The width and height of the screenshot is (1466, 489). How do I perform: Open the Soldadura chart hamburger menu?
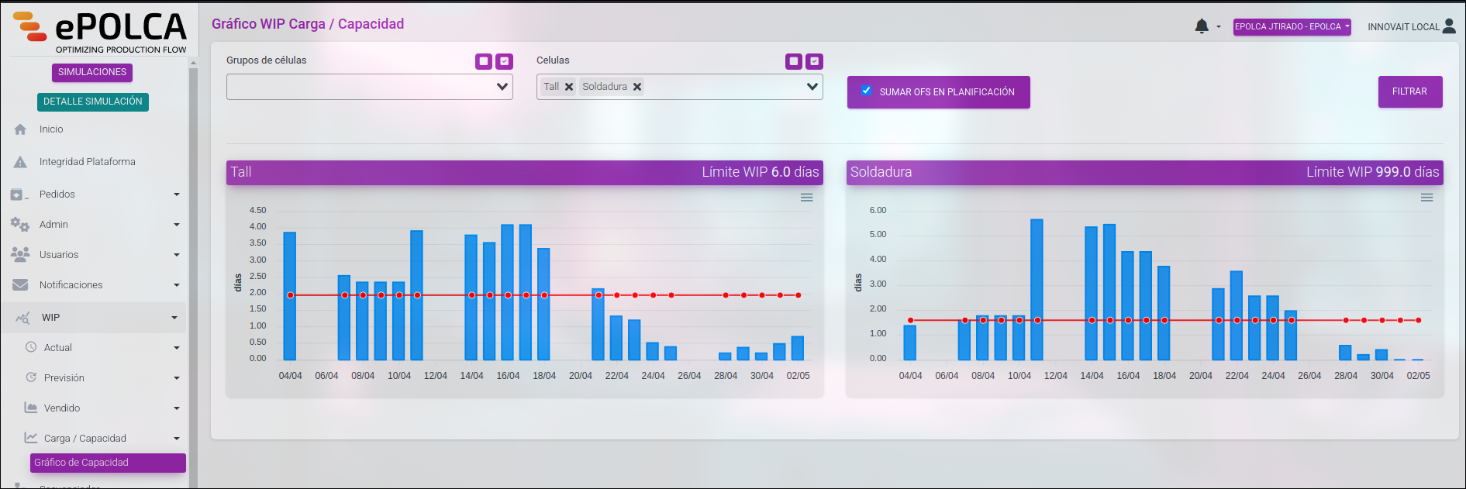1426,198
